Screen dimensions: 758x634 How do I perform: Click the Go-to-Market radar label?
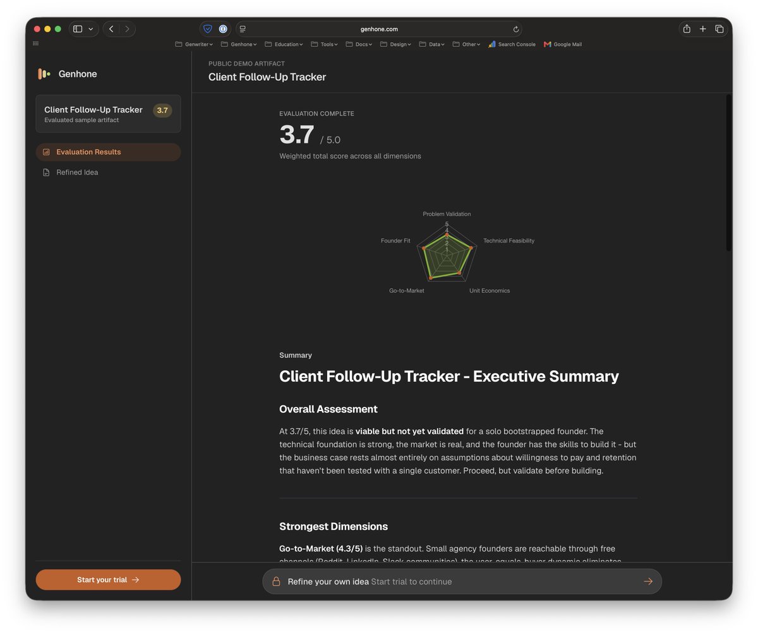click(x=407, y=290)
